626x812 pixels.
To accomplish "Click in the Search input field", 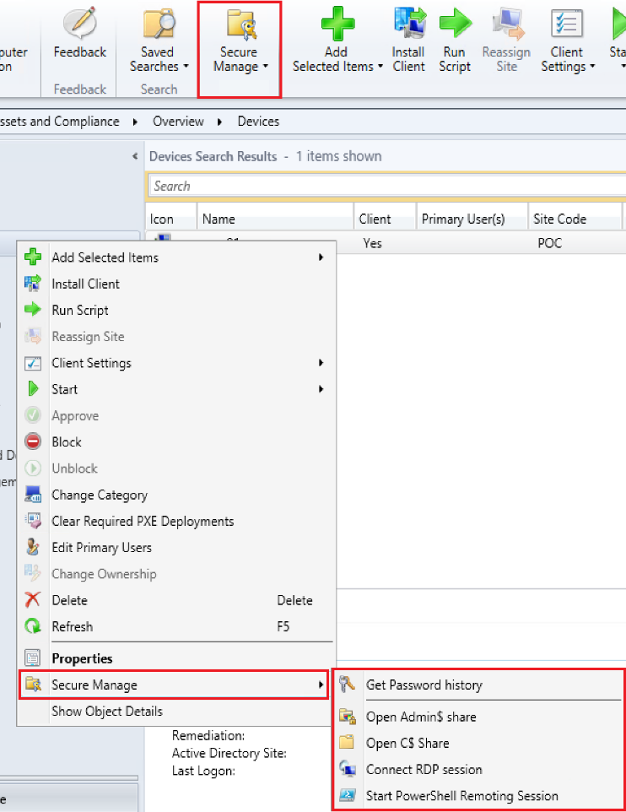I will (x=380, y=186).
